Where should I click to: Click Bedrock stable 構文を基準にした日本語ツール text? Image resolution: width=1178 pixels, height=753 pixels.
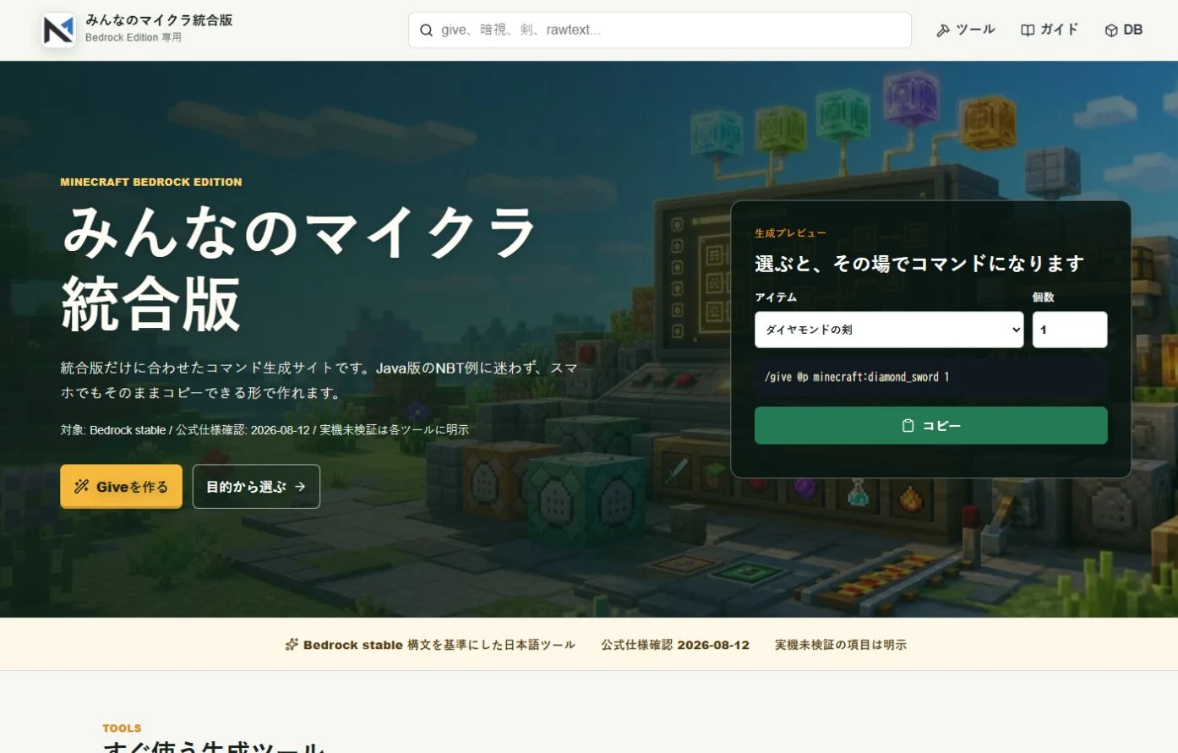439,645
